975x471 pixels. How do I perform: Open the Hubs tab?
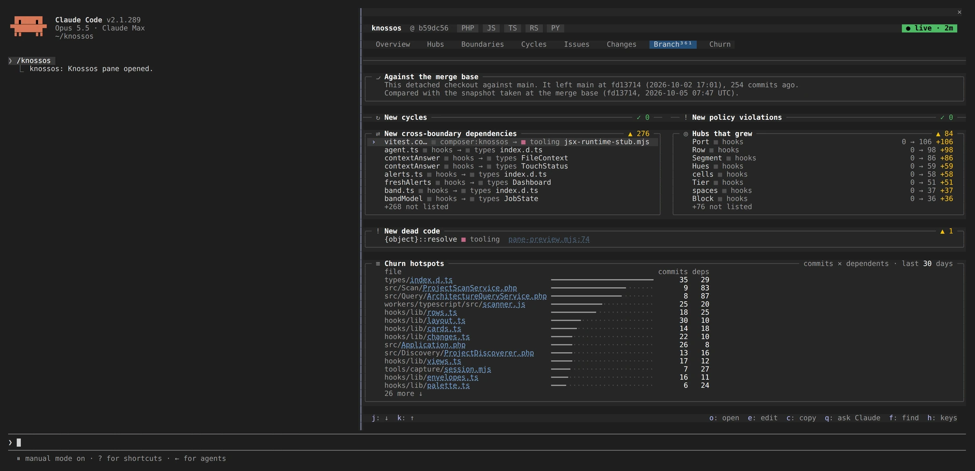coord(436,45)
